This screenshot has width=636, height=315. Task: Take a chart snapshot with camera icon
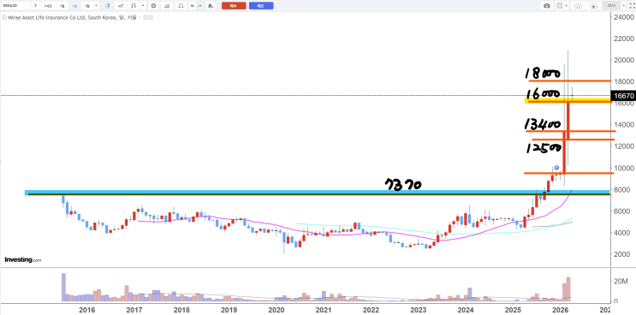pos(547,6)
